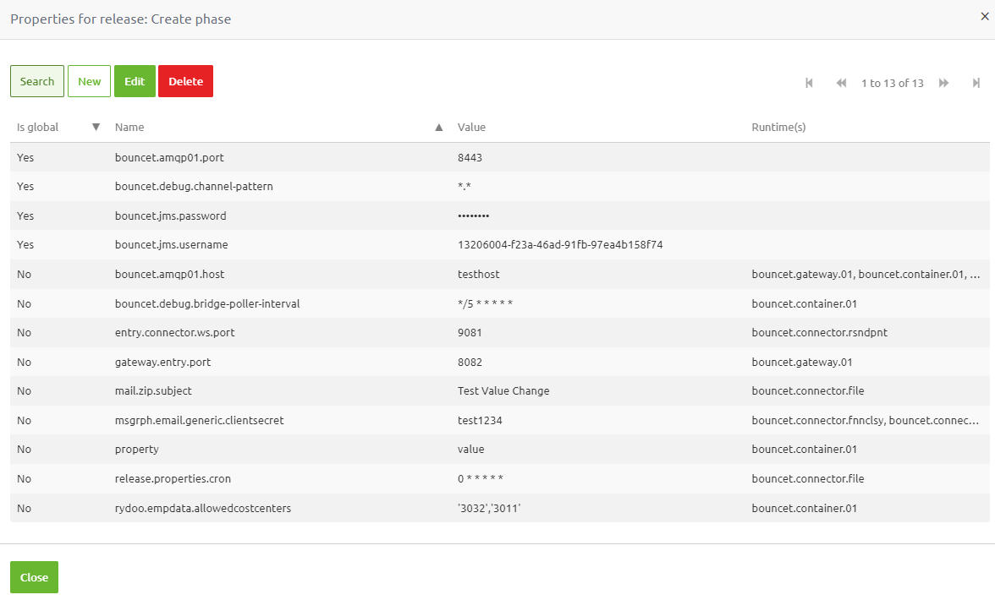The height and width of the screenshot is (600, 995).
Task: Advance to the next page of properties
Action: tap(943, 83)
